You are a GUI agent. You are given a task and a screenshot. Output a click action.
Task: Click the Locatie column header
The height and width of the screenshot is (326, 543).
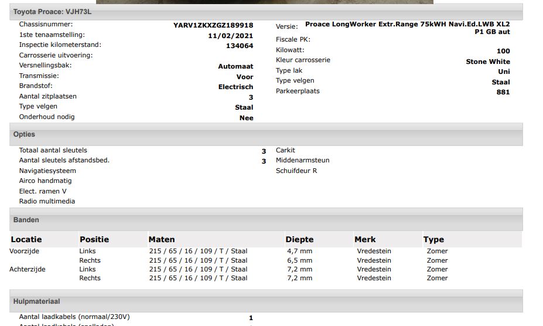pos(26,239)
